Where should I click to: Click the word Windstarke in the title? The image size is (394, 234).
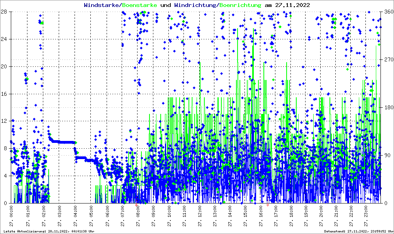coord(101,5)
